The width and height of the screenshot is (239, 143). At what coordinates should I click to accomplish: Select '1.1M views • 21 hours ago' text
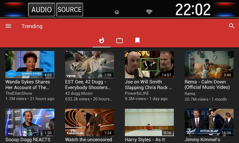tap(30, 99)
